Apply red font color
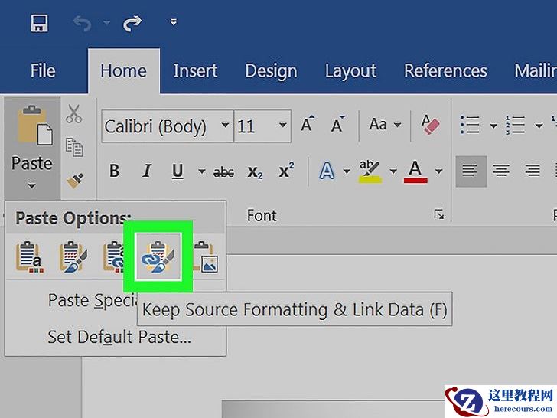The height and width of the screenshot is (418, 557). coord(415,171)
